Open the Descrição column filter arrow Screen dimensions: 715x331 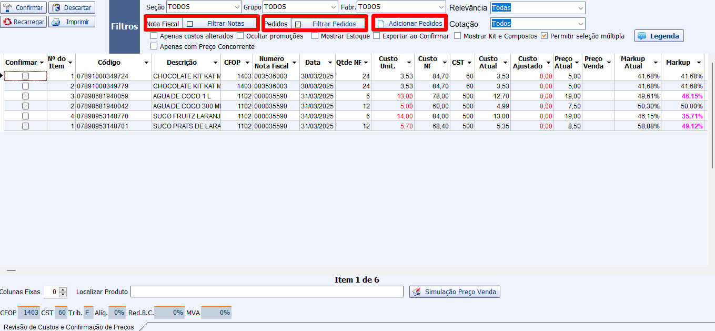[x=216, y=63]
